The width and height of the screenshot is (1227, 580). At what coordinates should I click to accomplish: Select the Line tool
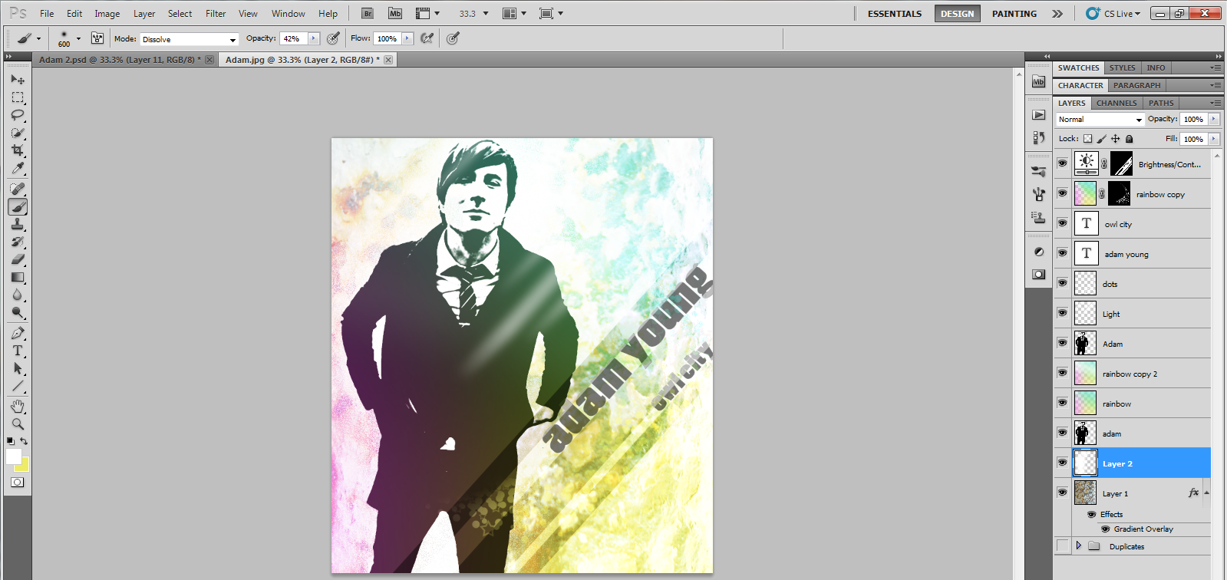[18, 386]
